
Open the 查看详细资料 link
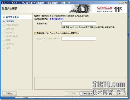[x=57, y=19]
